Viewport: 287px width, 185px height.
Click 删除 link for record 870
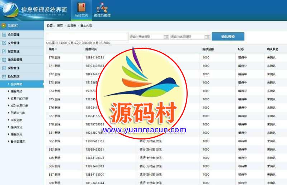coord(58,57)
